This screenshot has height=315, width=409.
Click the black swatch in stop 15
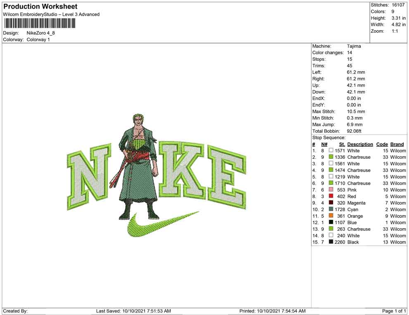(331, 242)
